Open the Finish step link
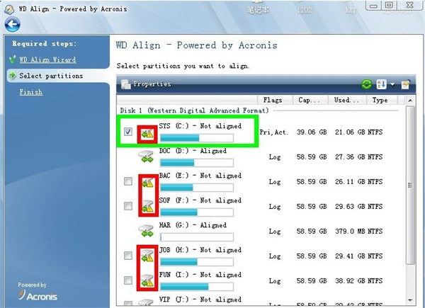The width and height of the screenshot is (425, 308). click(31, 92)
